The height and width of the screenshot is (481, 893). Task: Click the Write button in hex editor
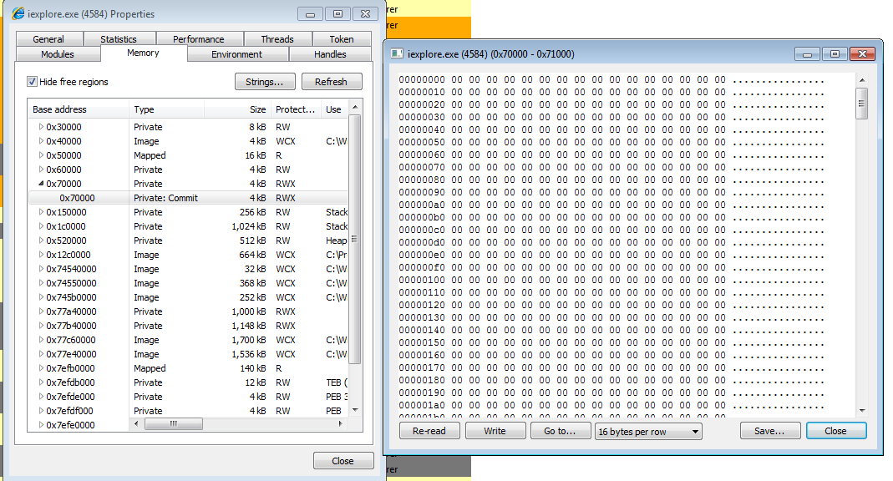point(495,431)
